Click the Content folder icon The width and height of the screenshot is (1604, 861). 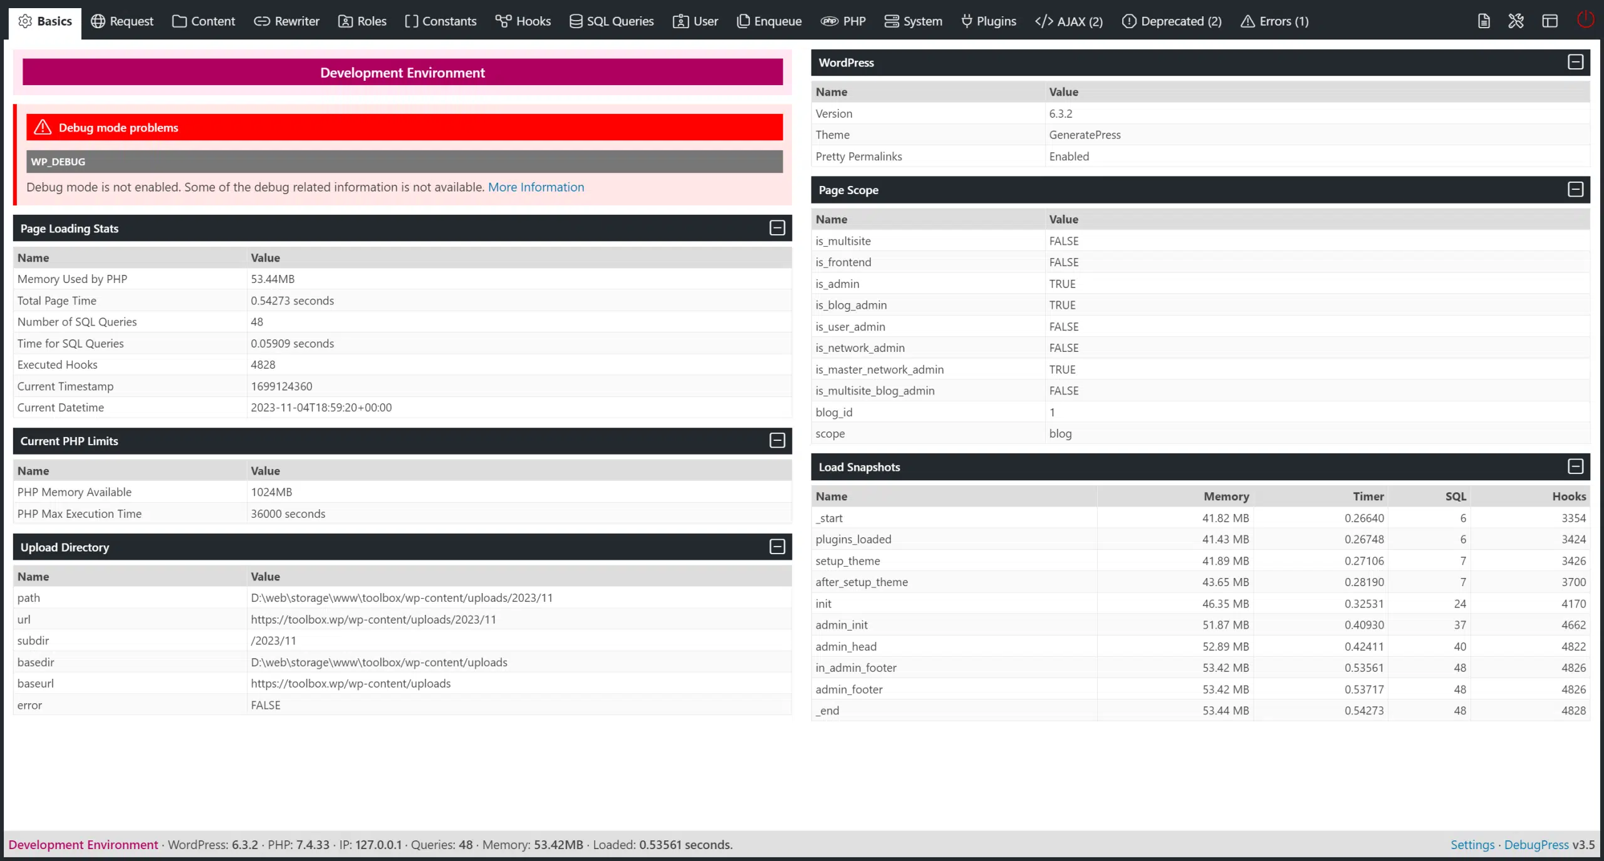pos(179,21)
